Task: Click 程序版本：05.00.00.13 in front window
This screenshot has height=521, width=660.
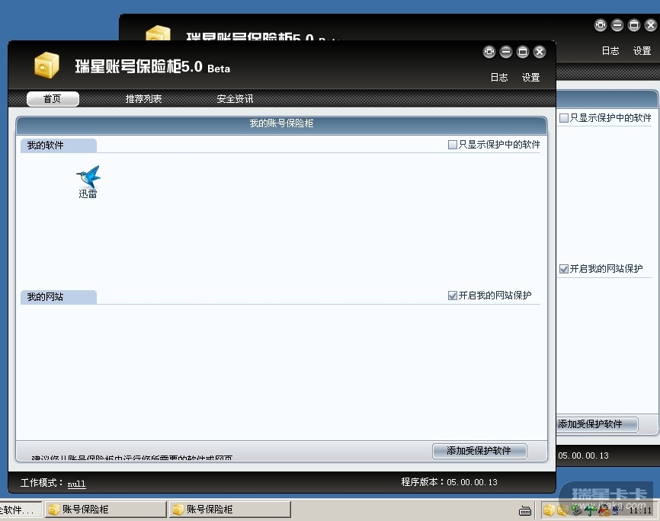Action: tap(449, 482)
